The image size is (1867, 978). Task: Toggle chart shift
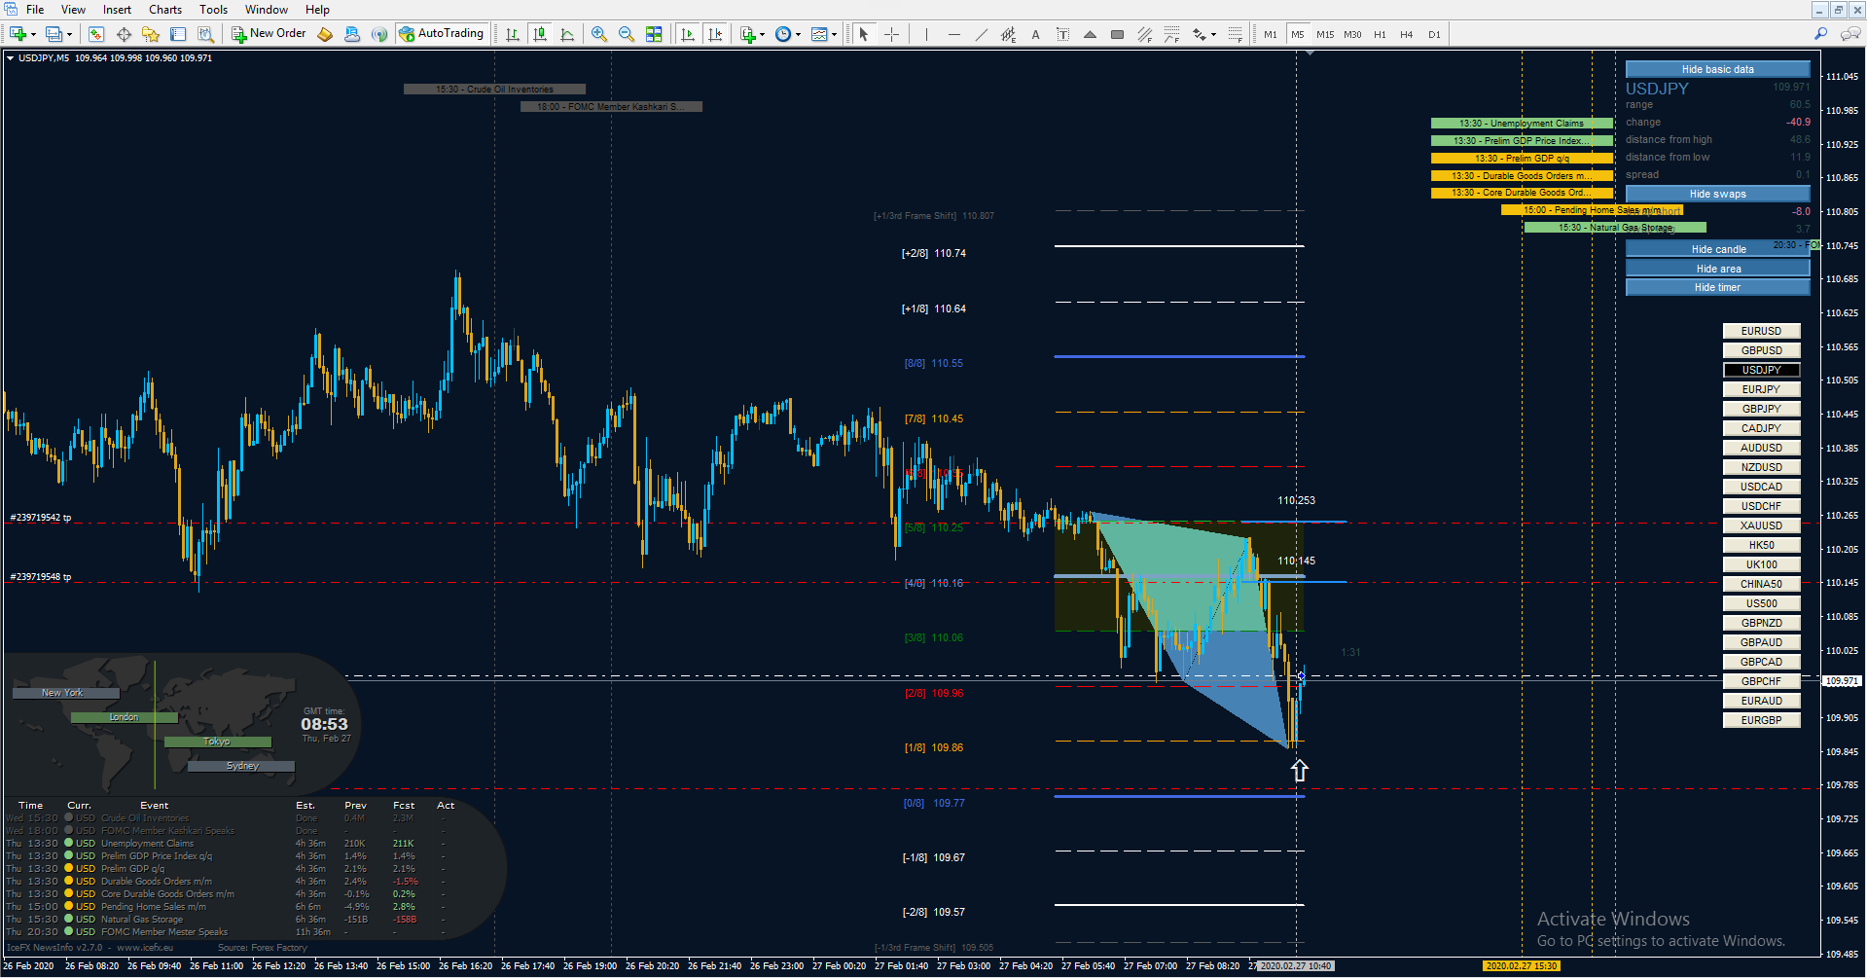pos(715,34)
